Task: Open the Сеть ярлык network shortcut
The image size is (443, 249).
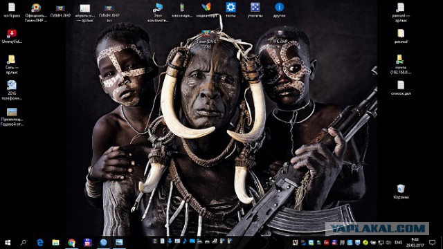Action: tap(12, 64)
